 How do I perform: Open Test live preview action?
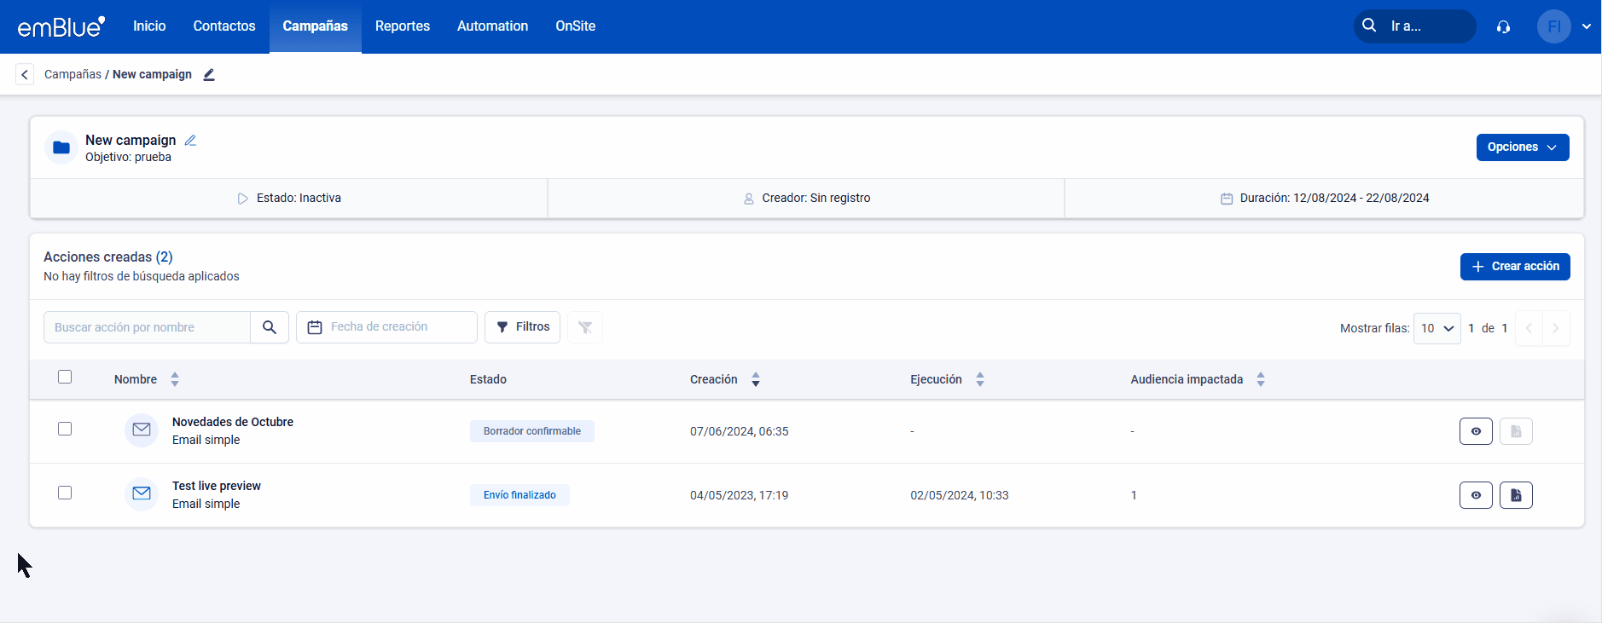[217, 486]
